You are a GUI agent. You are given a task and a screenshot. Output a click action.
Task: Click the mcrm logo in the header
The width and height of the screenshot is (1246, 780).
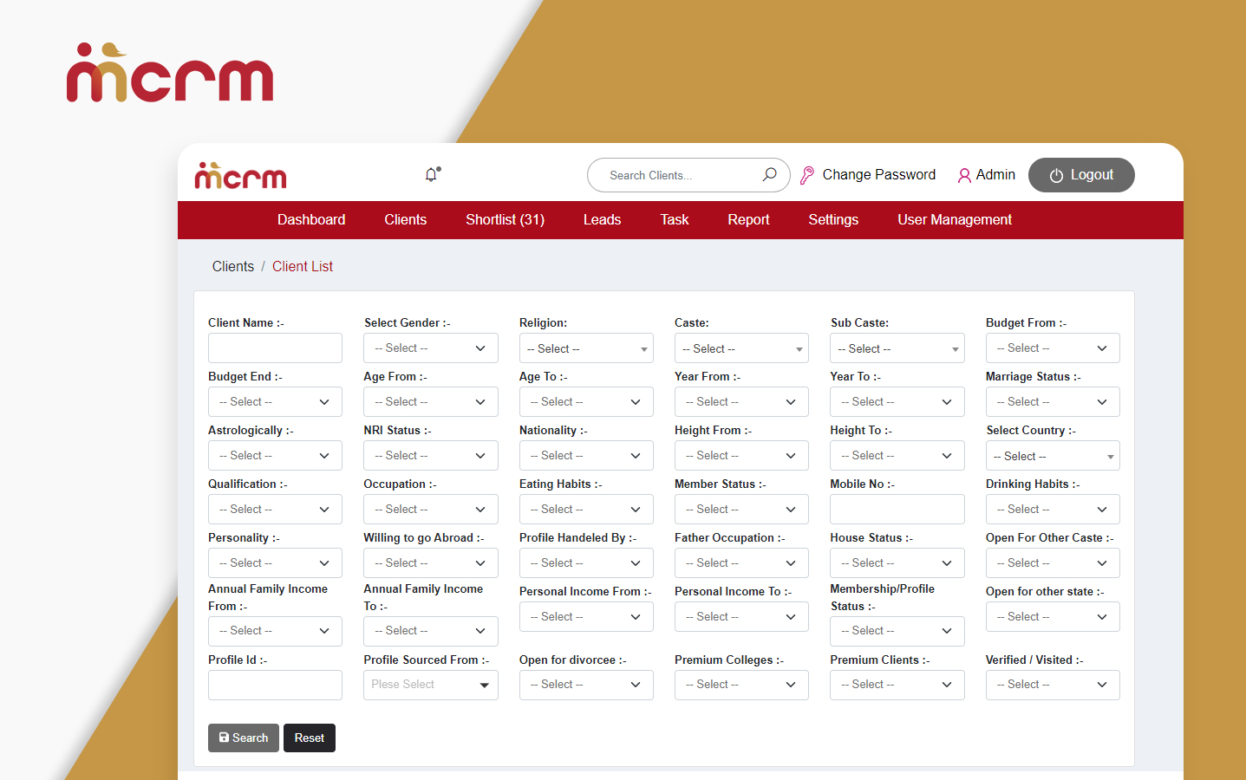240,175
